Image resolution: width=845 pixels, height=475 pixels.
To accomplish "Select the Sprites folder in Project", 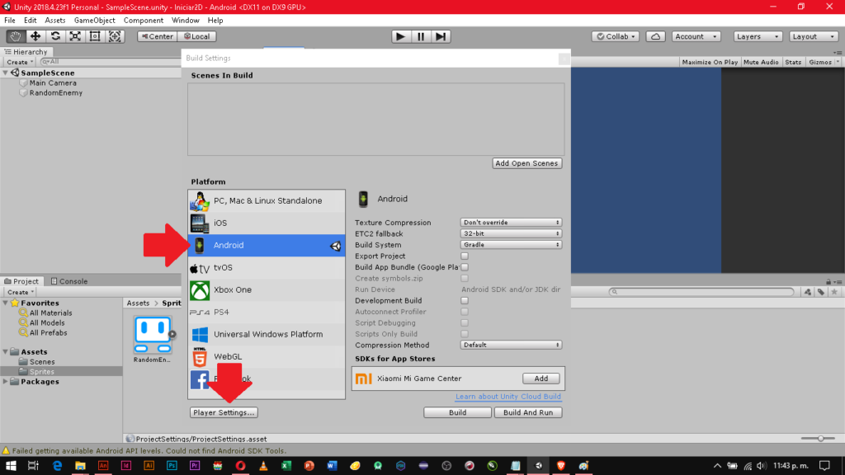I will [42, 372].
